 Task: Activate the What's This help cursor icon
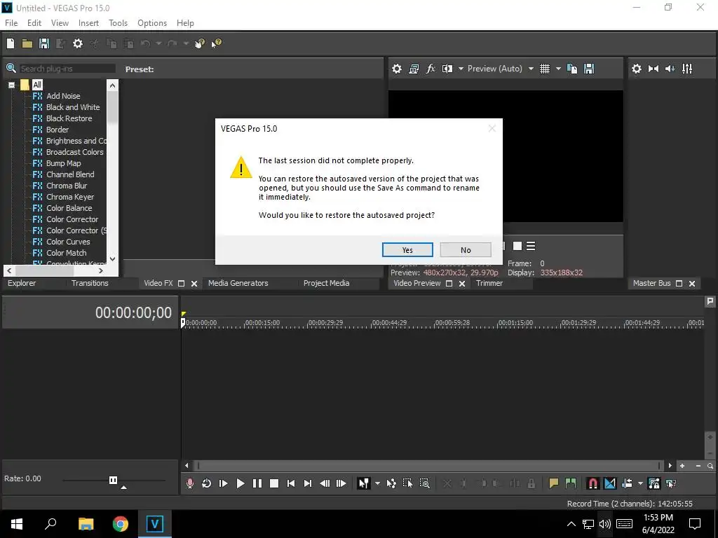[216, 43]
